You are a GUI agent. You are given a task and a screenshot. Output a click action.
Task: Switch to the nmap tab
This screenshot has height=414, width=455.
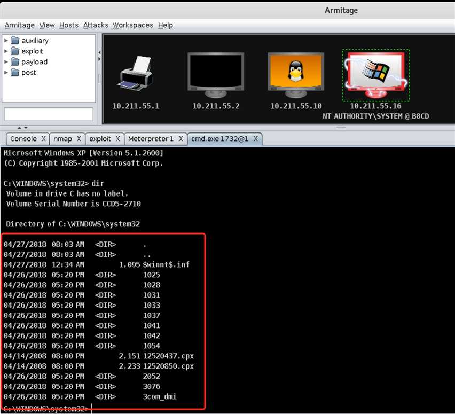62,139
